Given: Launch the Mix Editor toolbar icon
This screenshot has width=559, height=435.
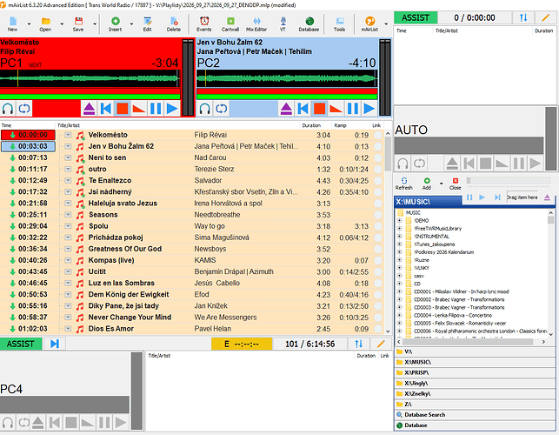Looking at the screenshot, I should [256, 23].
